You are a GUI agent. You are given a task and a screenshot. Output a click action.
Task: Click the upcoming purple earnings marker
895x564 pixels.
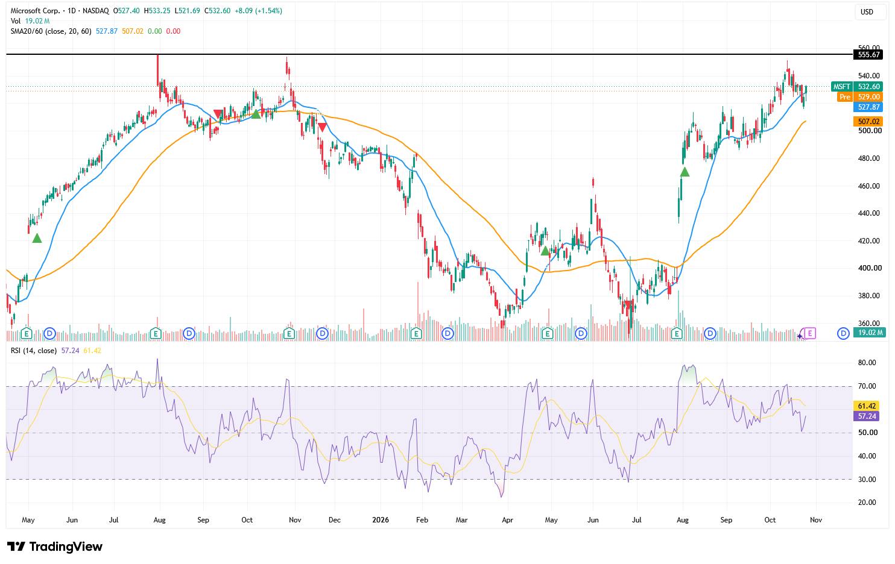(810, 333)
